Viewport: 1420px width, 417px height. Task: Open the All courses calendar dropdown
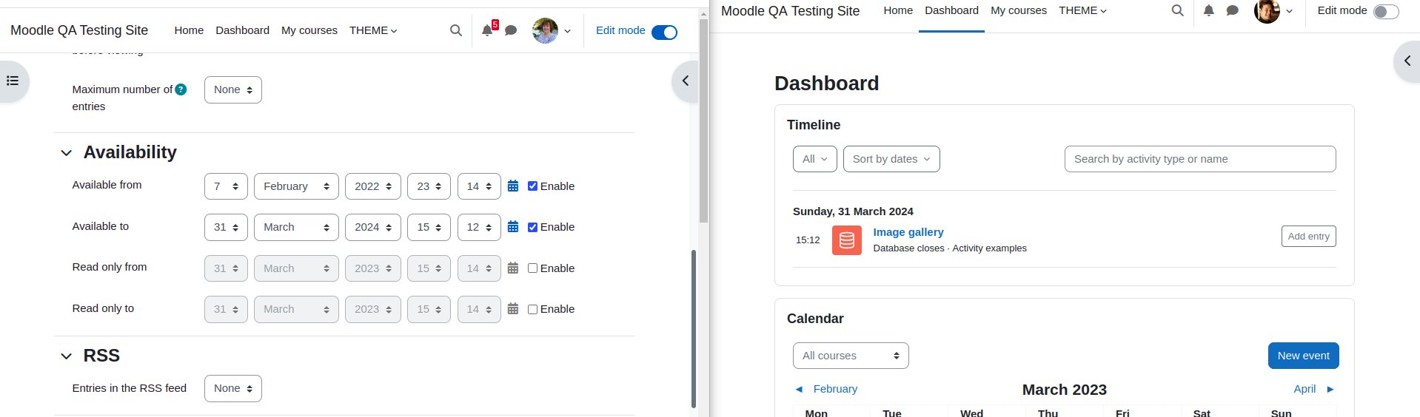pos(851,356)
